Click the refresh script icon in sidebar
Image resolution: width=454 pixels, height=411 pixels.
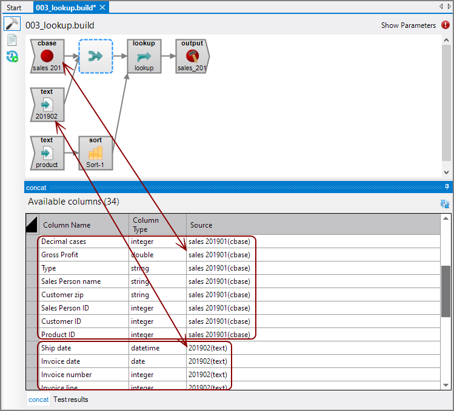click(x=12, y=56)
